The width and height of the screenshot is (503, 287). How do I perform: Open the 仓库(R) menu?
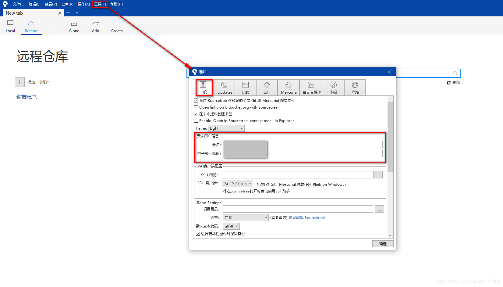pyautogui.click(x=67, y=4)
